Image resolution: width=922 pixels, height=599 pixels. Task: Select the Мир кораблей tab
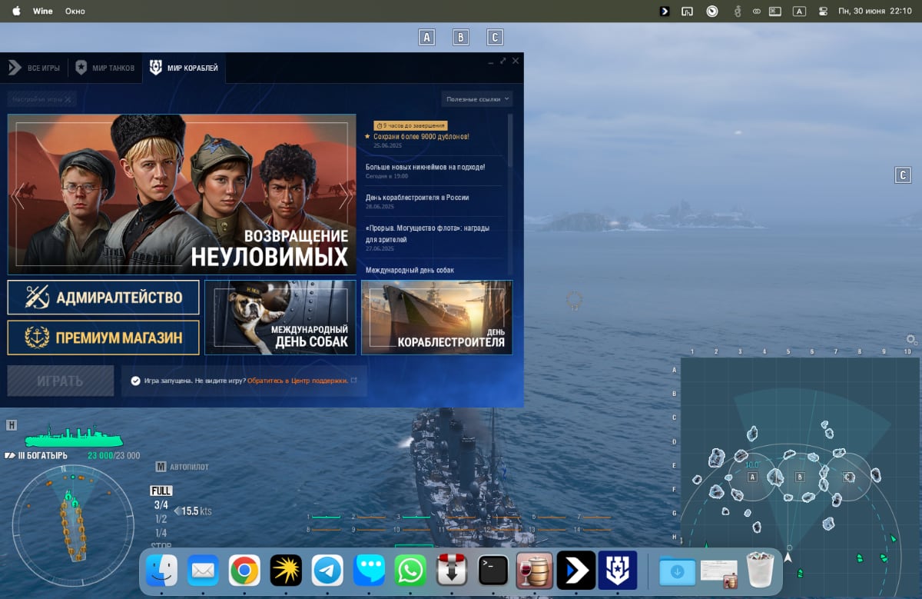coord(184,68)
